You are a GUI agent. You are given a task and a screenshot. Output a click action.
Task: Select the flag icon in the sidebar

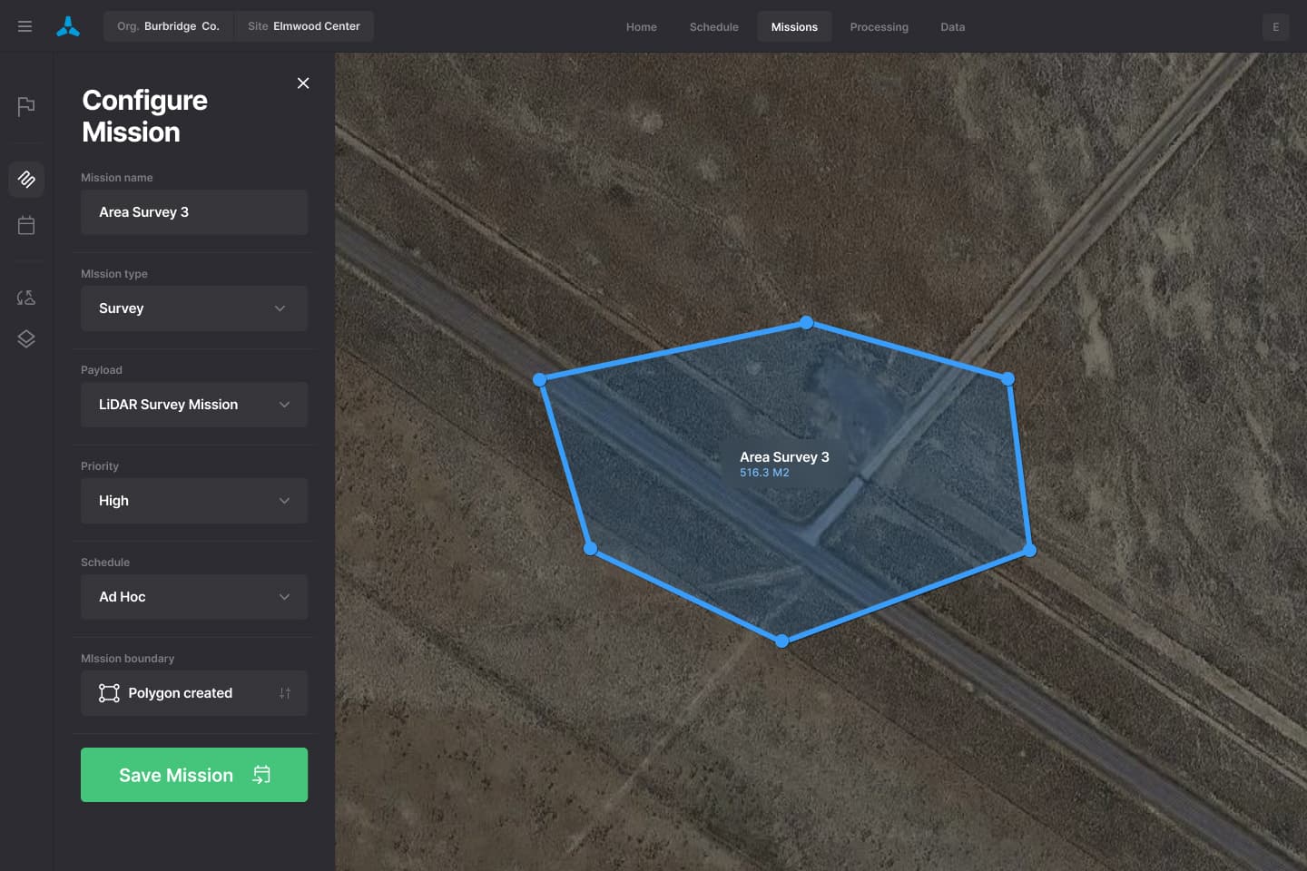pos(25,106)
